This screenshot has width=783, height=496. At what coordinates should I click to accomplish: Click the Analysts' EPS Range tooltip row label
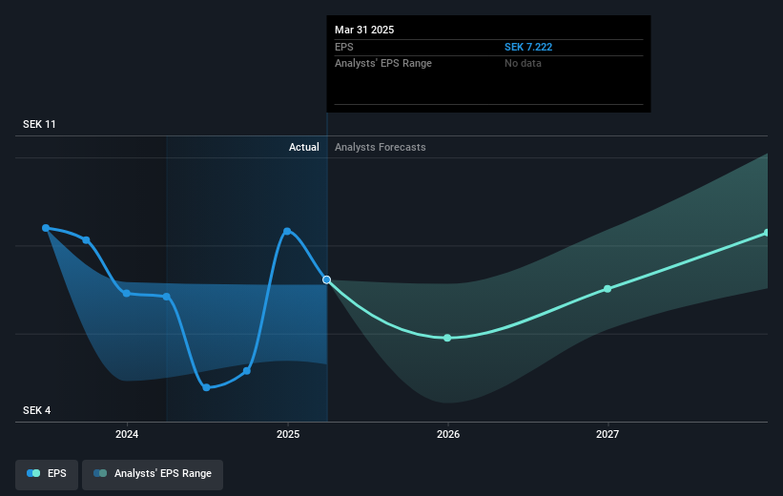coord(383,64)
